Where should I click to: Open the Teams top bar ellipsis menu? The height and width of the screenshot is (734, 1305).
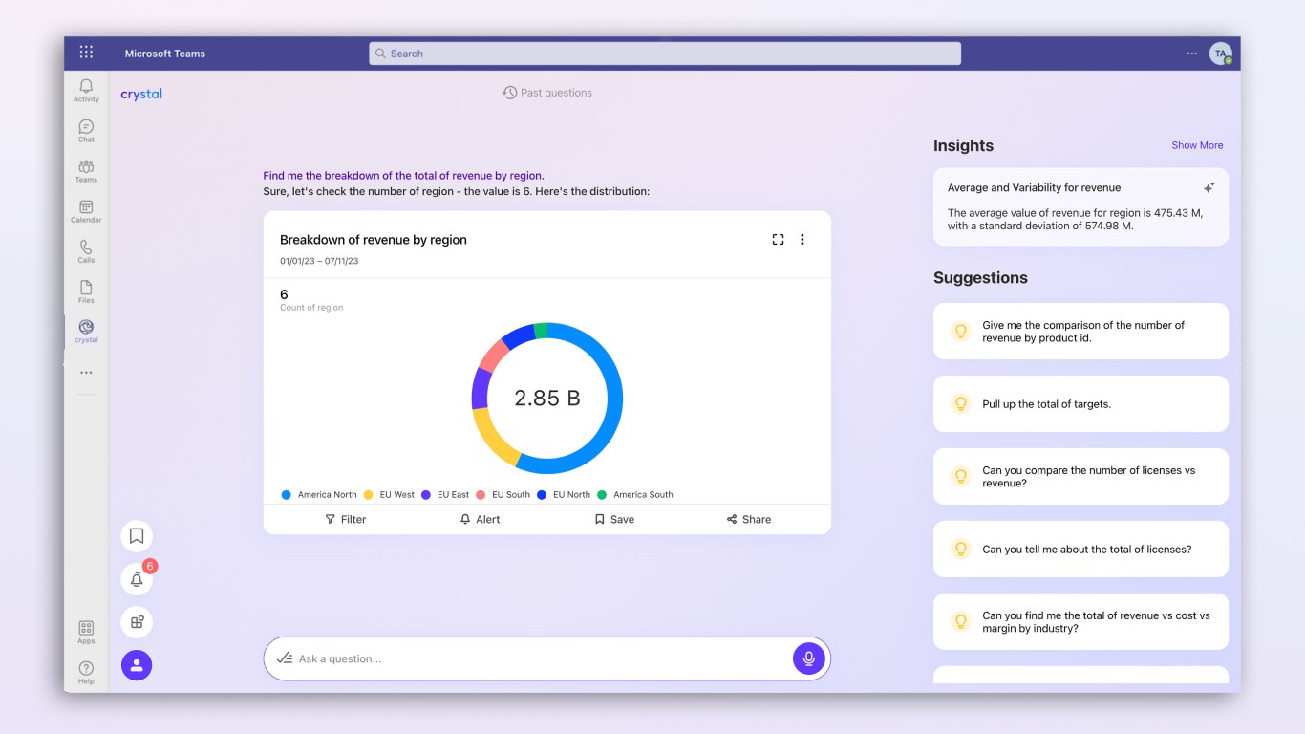point(1191,54)
